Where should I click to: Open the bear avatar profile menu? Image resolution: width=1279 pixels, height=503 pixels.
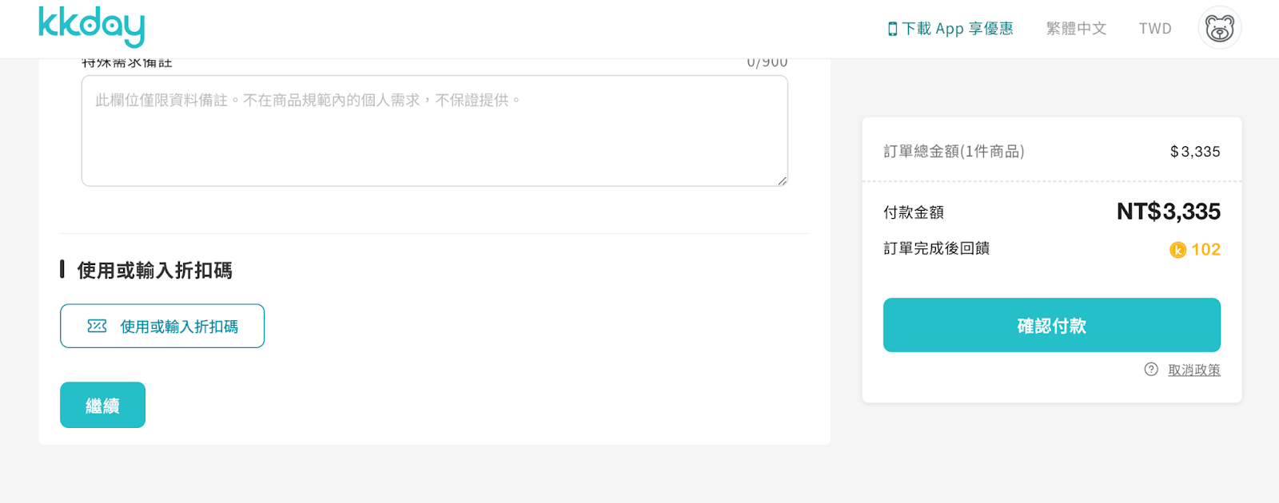pyautogui.click(x=1219, y=29)
